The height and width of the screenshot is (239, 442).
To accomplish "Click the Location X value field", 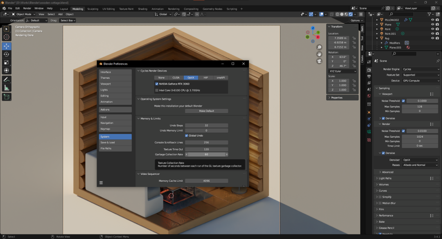I will [x=339, y=38].
